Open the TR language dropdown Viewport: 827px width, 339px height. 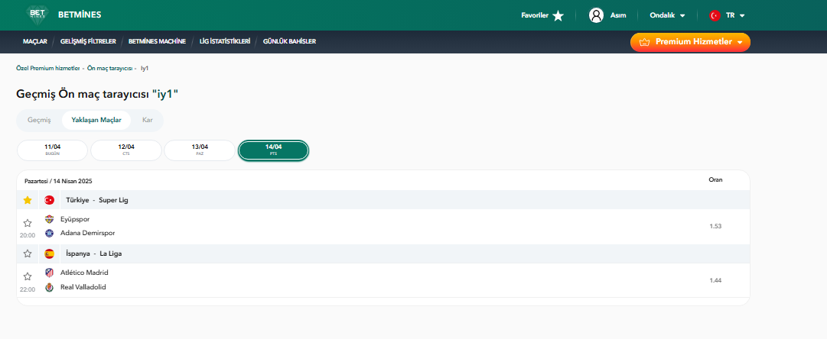point(735,16)
